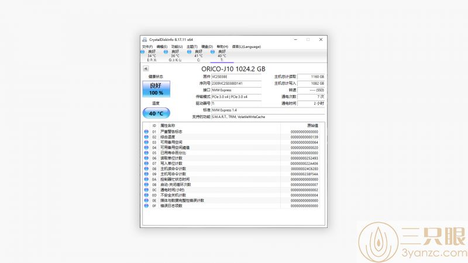468x263 pixels.
Task: Click the total host writes value 1082 GB
Action: [x=311, y=83]
